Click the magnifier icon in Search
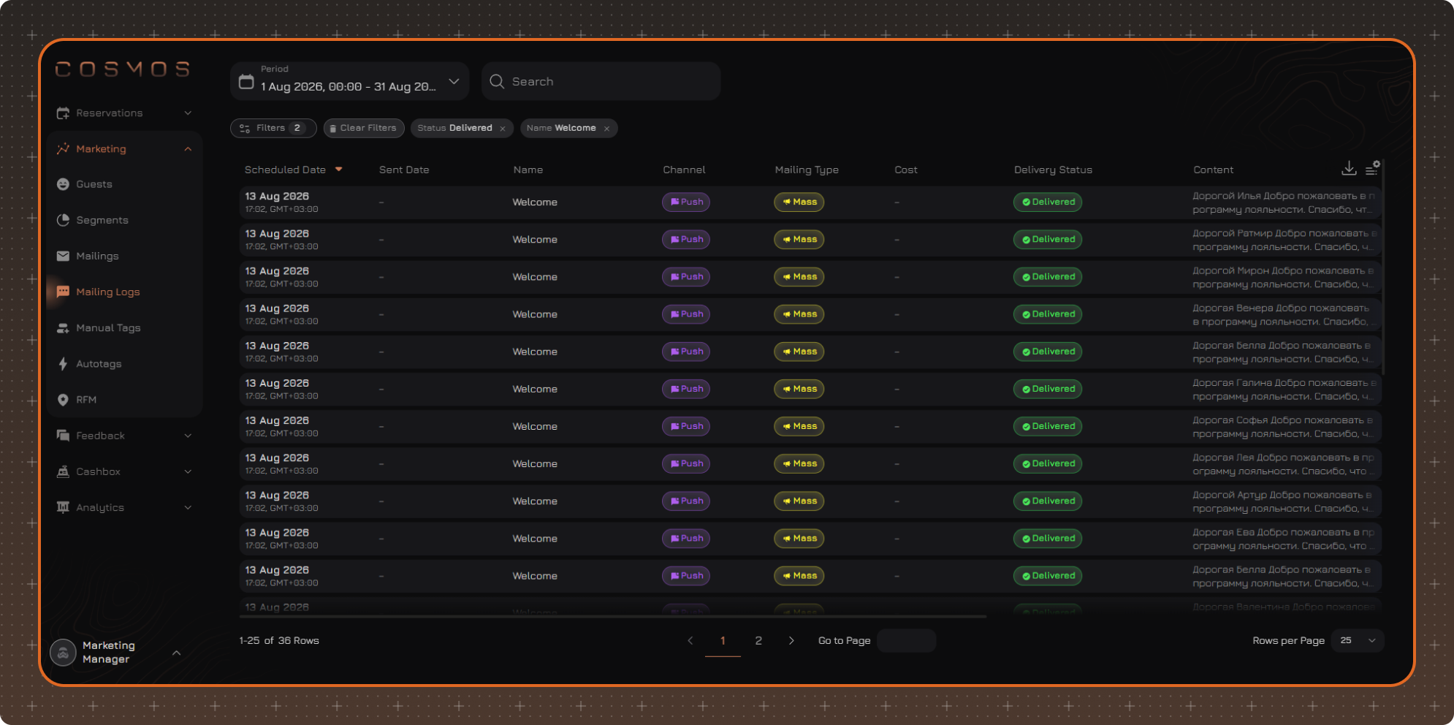Viewport: 1454px width, 725px height. tap(497, 81)
